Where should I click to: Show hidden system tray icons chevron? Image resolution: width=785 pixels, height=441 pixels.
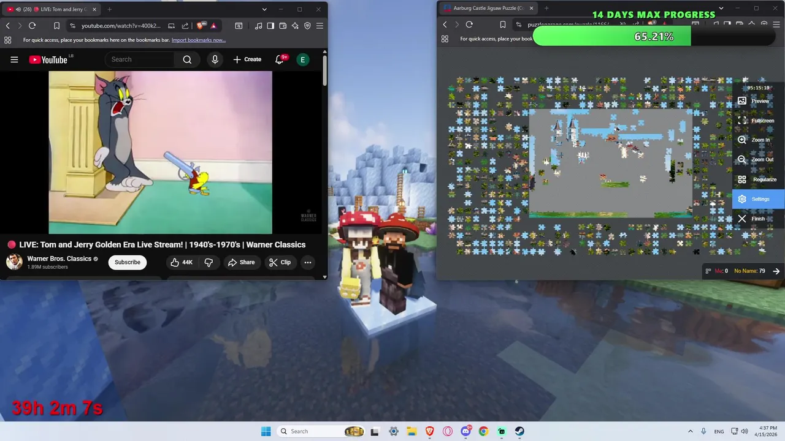[x=690, y=431]
